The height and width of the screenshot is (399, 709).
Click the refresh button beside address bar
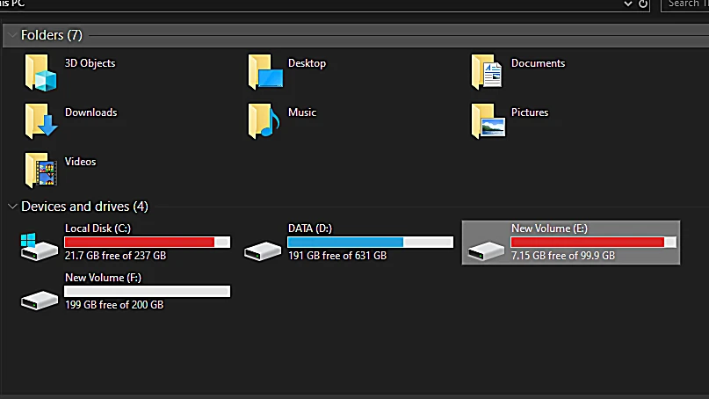pos(643,4)
